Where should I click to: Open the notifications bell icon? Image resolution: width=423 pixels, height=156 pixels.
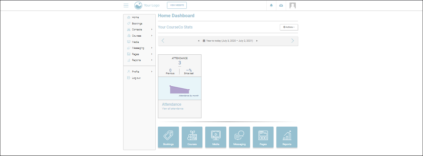coord(271,5)
